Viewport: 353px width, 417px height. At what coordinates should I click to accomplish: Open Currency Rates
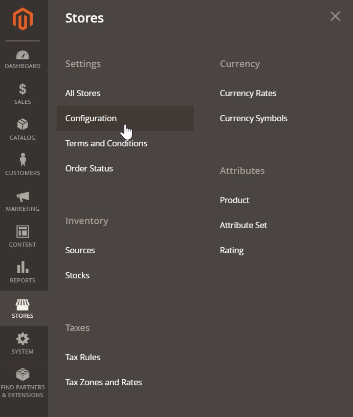tap(248, 93)
